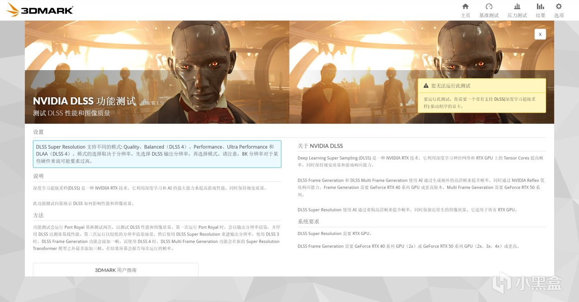Click the 已安装 1.5 version label

point(152,103)
